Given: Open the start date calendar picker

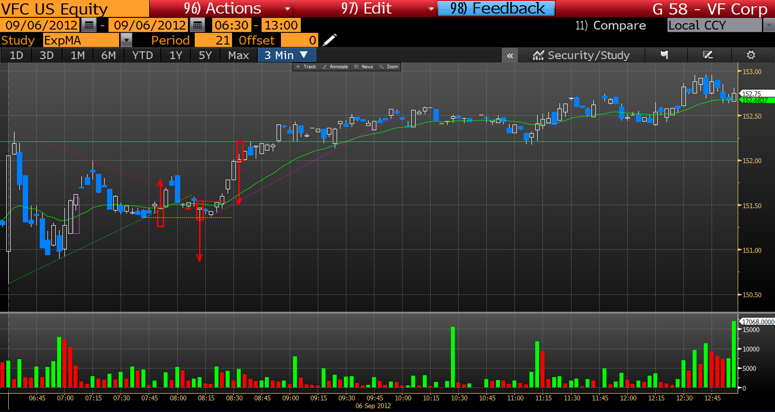Looking at the screenshot, I should coord(89,25).
